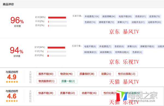164x106 pixels.
Task: Select the 快递不错(28) review tag
Action: click(46, 93)
